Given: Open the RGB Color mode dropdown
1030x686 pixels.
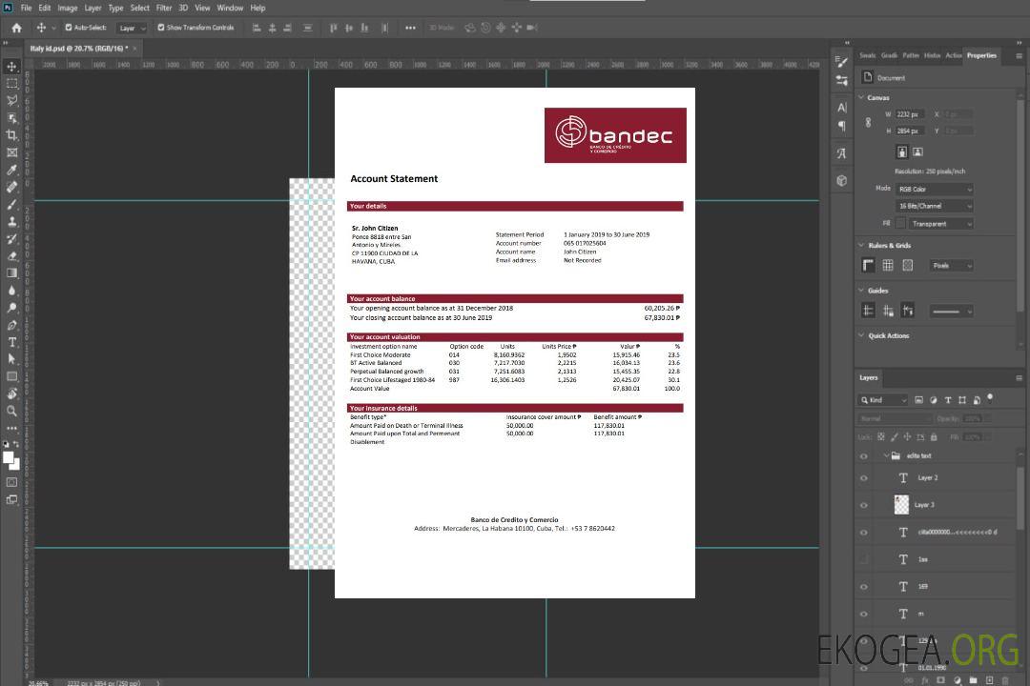Looking at the screenshot, I should pyautogui.click(x=934, y=189).
